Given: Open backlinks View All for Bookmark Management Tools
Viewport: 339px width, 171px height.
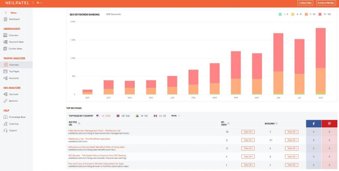Looking at the screenshot, I should point(292,132).
